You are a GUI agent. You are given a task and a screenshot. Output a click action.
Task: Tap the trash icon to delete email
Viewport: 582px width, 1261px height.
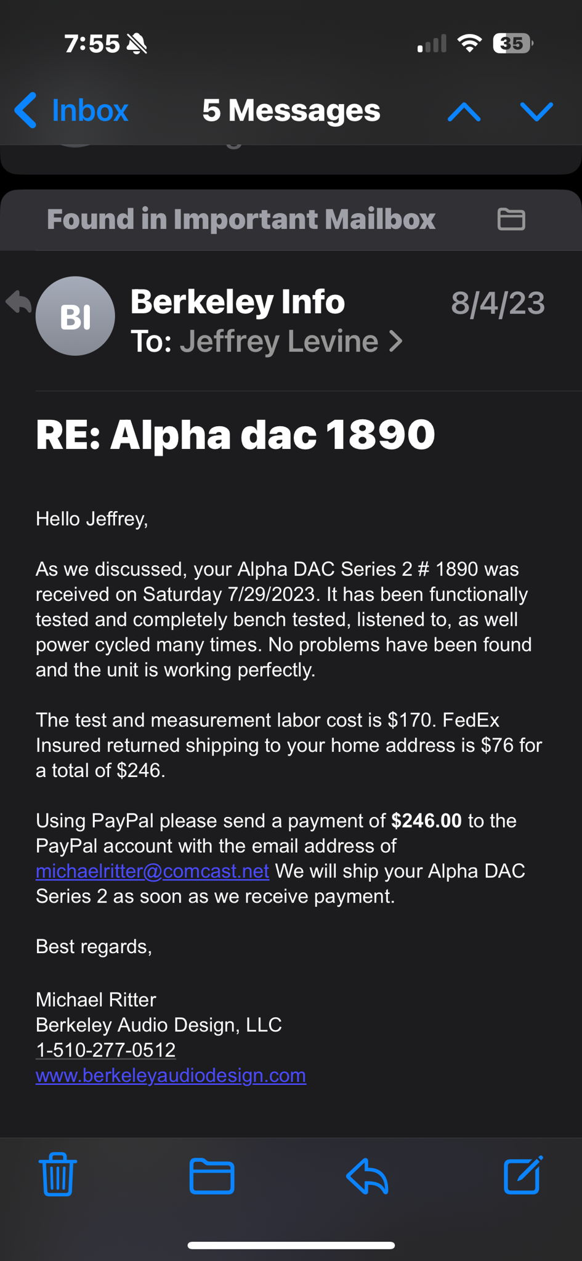pyautogui.click(x=58, y=1175)
